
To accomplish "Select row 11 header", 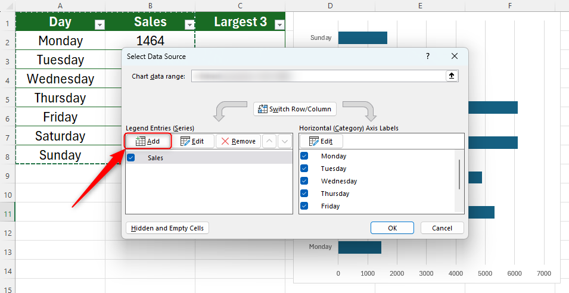I will (8, 214).
